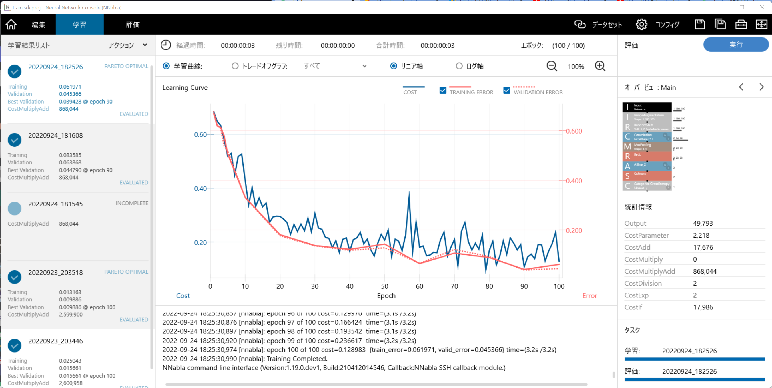Select training result 20220923_203518
The height and width of the screenshot is (388, 772).
click(x=55, y=272)
